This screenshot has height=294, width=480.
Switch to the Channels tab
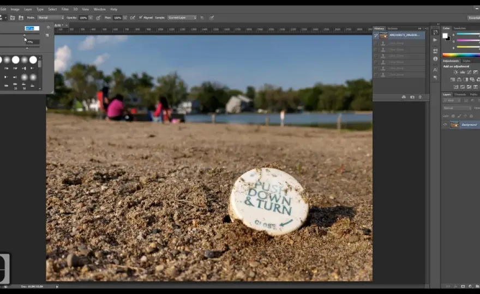point(460,94)
